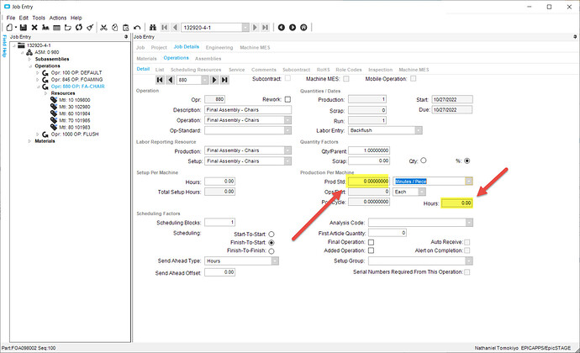
Task: Click the Undo arrow icon
Action: [137, 28]
